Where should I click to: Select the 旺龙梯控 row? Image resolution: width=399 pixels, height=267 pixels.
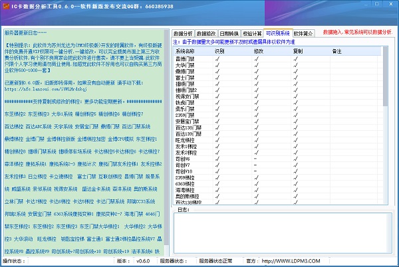[x=277, y=140]
